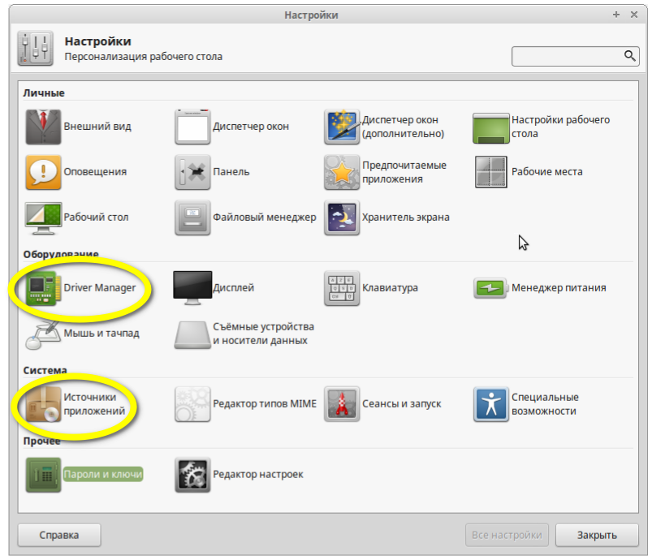652x560 pixels.
Task: Select the Панель label
Action: [x=231, y=172]
